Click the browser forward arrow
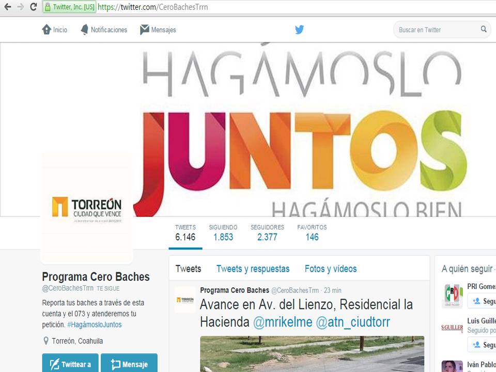This screenshot has height=372, width=496. click(21, 7)
